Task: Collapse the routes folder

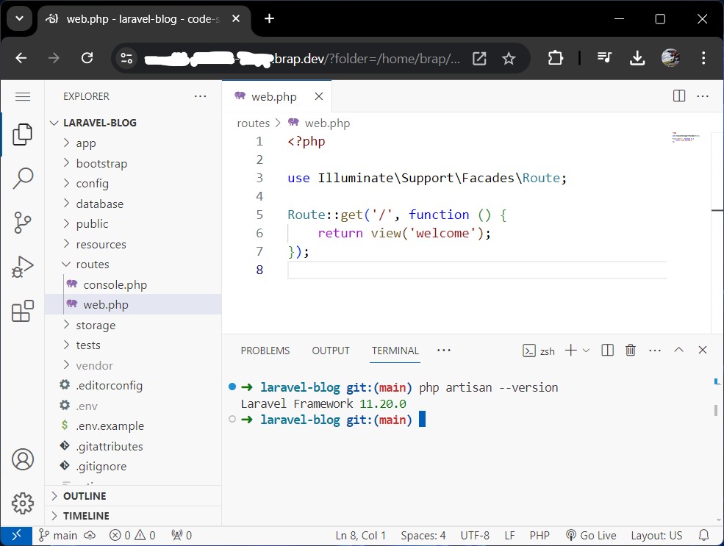Action: (x=92, y=265)
